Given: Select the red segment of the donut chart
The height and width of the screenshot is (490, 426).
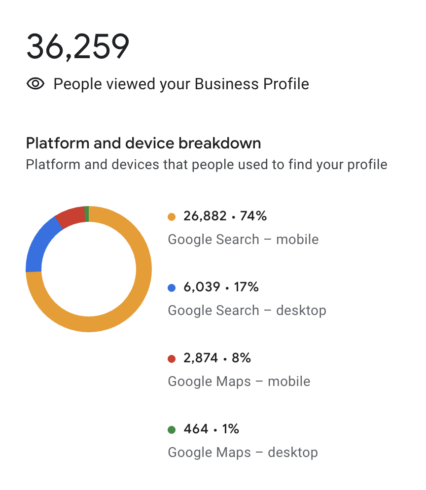Looking at the screenshot, I should [71, 216].
